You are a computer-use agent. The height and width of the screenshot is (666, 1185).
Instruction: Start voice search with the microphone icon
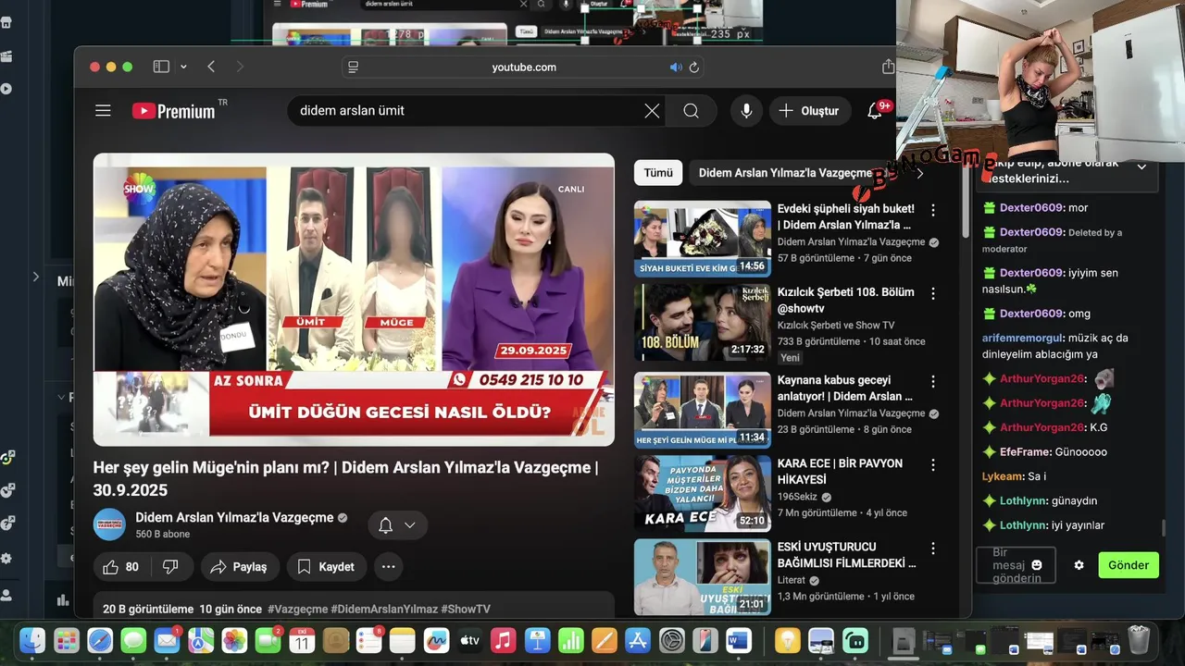(x=746, y=111)
